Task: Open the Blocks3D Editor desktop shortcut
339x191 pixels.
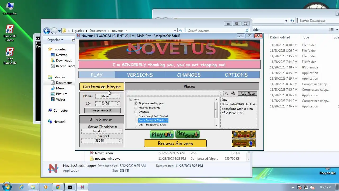Action: [x=10, y=33]
